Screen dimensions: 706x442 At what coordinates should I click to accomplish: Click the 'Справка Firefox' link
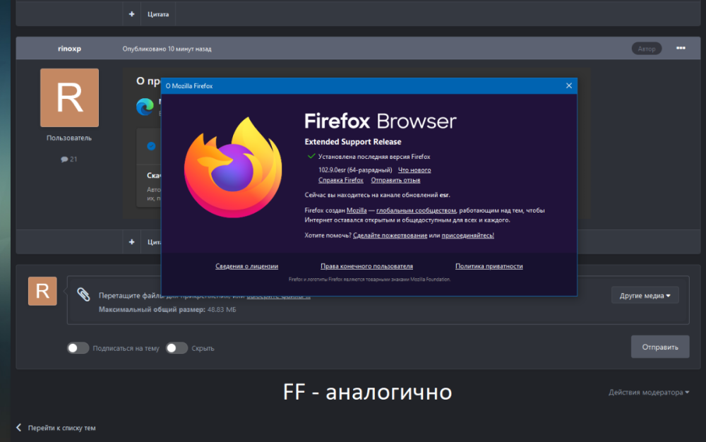(340, 181)
